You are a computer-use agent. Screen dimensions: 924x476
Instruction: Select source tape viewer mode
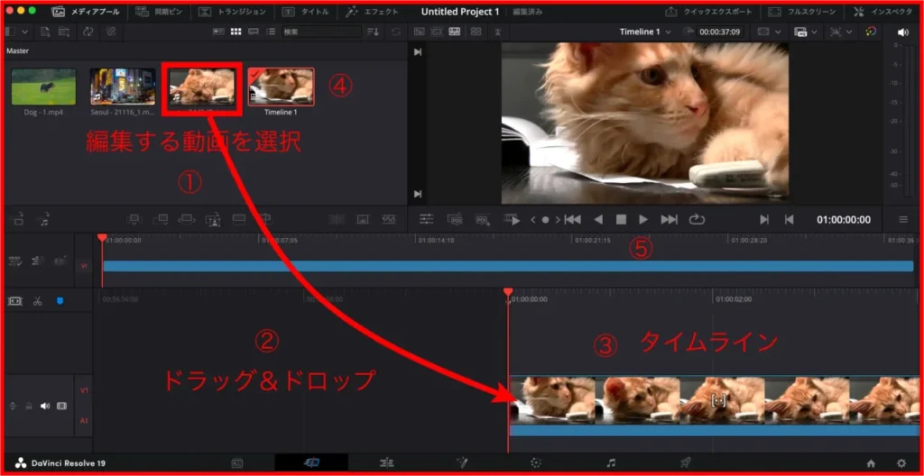(x=437, y=32)
